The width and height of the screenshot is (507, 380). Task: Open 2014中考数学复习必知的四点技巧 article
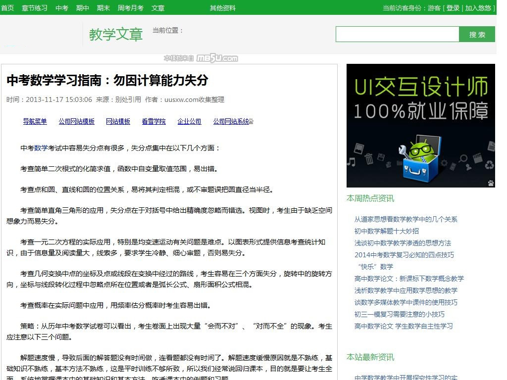tap(404, 255)
